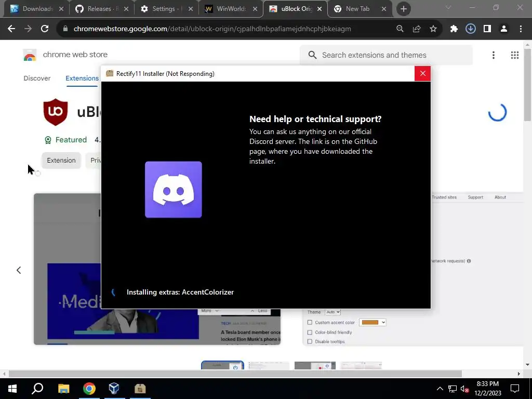Open the custom accent color swatch picker
This screenshot has height=399, width=532.
click(373, 323)
